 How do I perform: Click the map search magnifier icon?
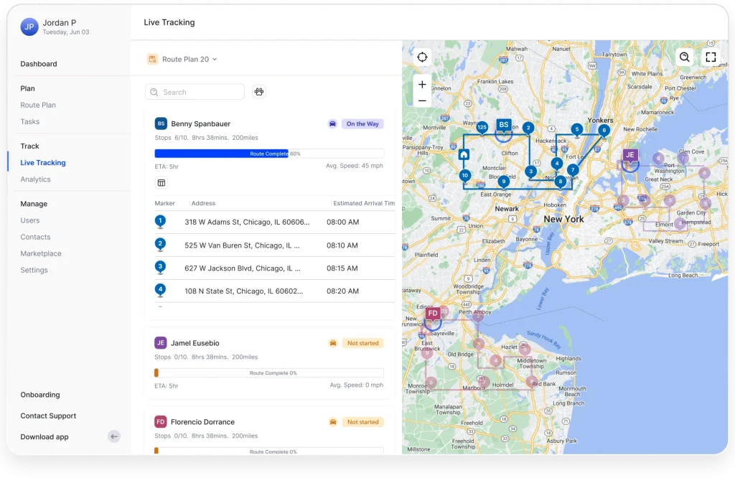click(x=684, y=57)
